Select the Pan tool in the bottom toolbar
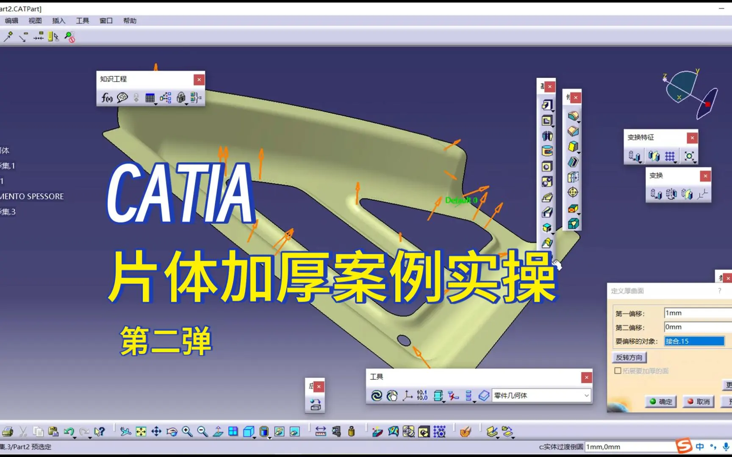The image size is (732, 457). pyautogui.click(x=156, y=431)
